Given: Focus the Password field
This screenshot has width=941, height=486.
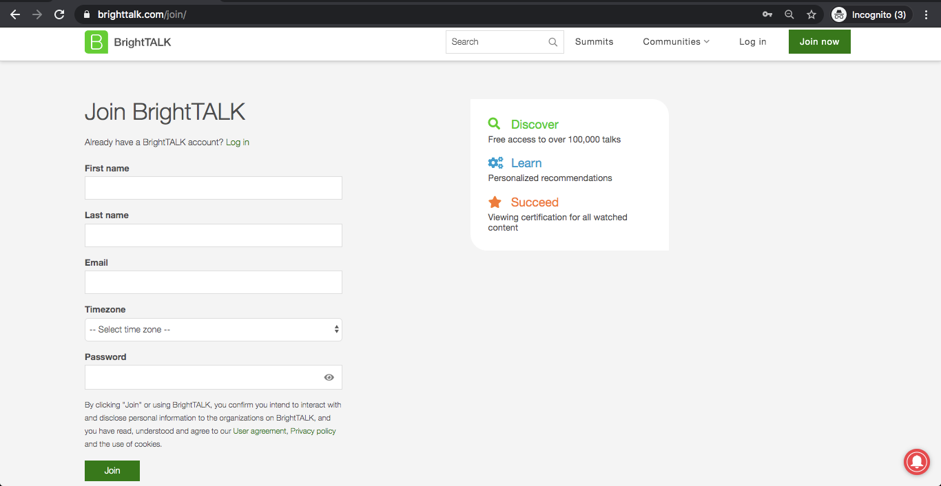Looking at the screenshot, I should [x=214, y=377].
